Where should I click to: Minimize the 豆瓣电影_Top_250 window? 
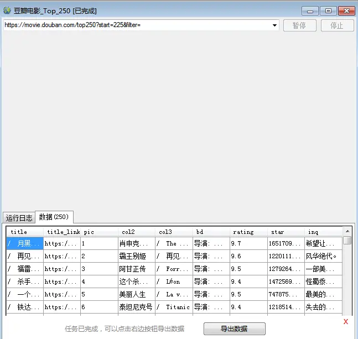tap(310, 11)
